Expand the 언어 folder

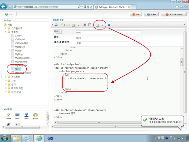[6, 84]
